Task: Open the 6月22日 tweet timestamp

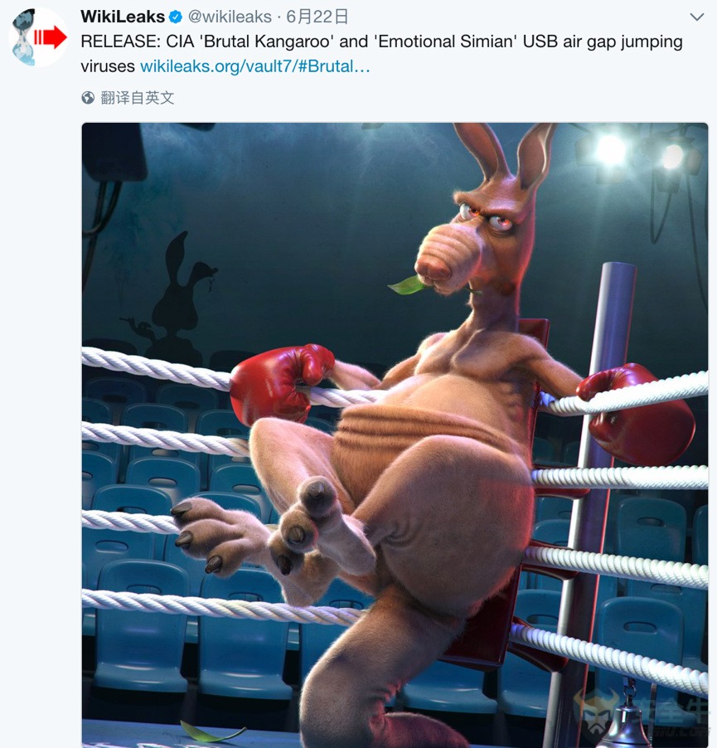Action: coord(317,17)
